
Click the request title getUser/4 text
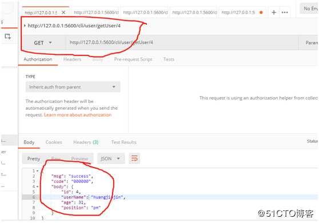point(74,26)
